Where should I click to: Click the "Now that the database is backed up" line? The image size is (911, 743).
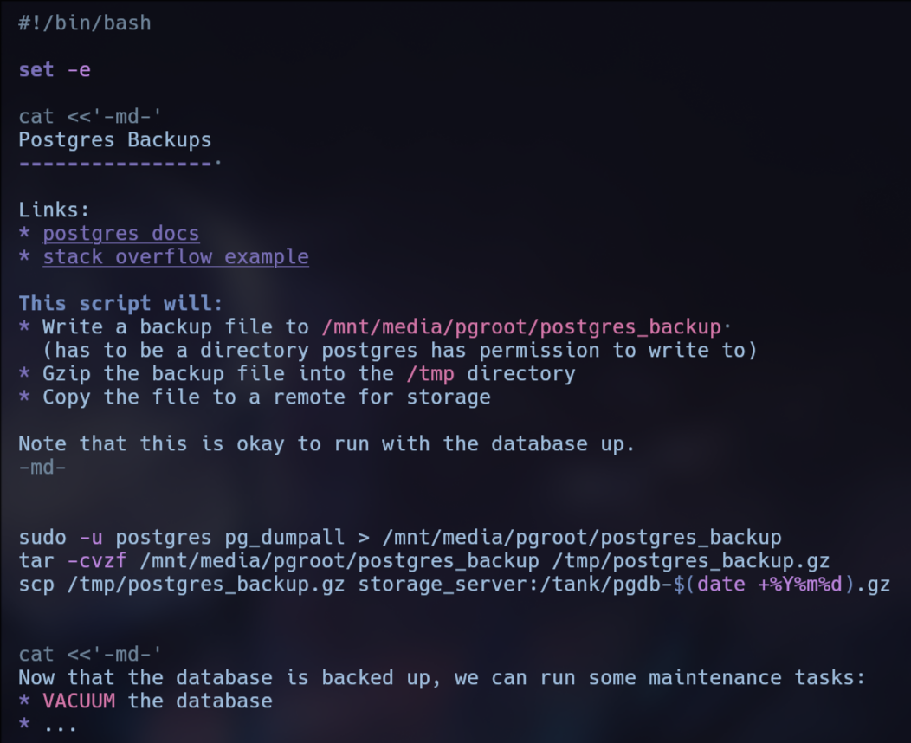pyautogui.click(x=442, y=677)
